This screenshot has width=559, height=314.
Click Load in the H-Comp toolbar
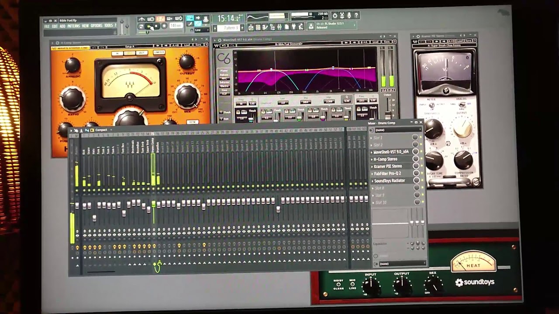(187, 45)
